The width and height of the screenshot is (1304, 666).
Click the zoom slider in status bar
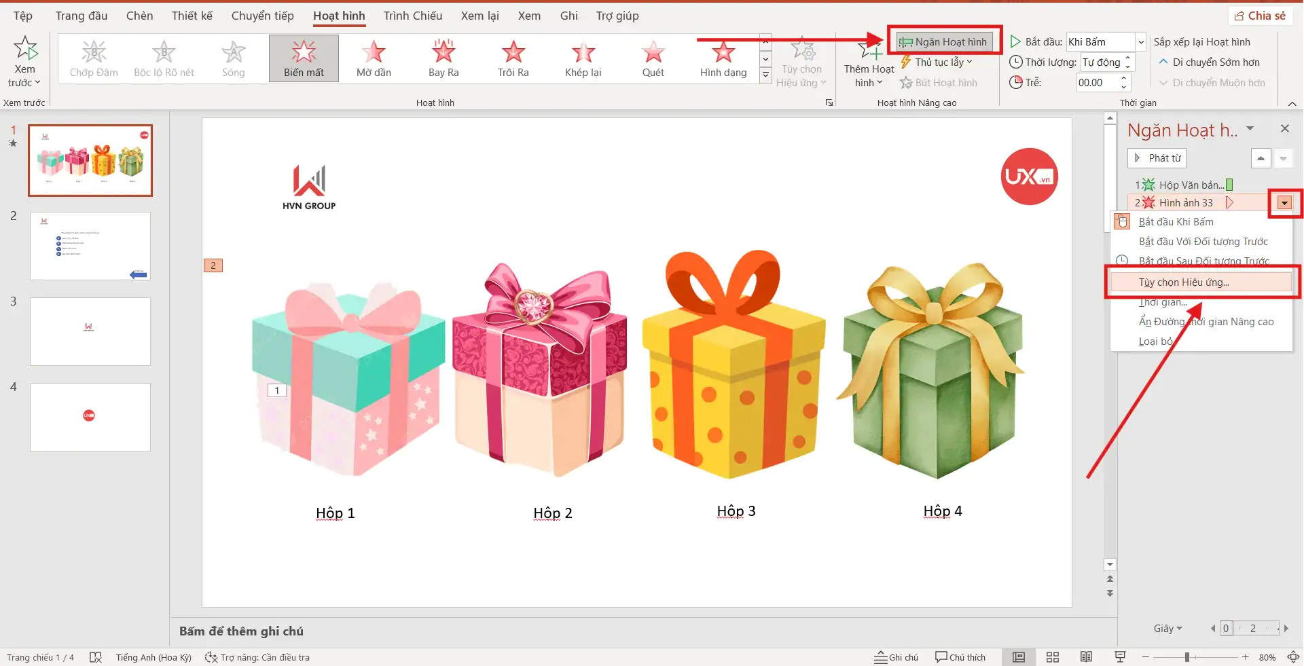(x=1187, y=657)
